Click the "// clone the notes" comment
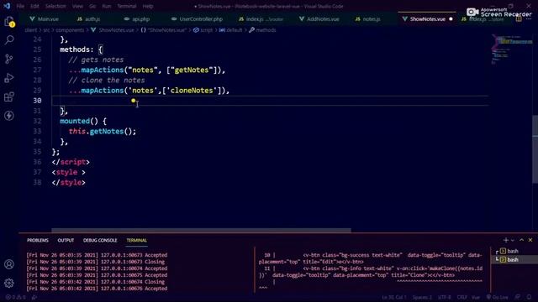The image size is (538, 302). coord(107,81)
